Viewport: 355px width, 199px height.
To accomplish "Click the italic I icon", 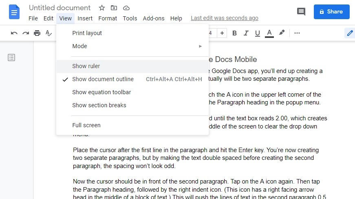I will pyautogui.click(x=246, y=33).
